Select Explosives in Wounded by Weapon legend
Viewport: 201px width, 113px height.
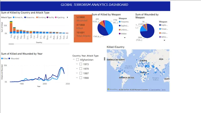click(x=163, y=25)
